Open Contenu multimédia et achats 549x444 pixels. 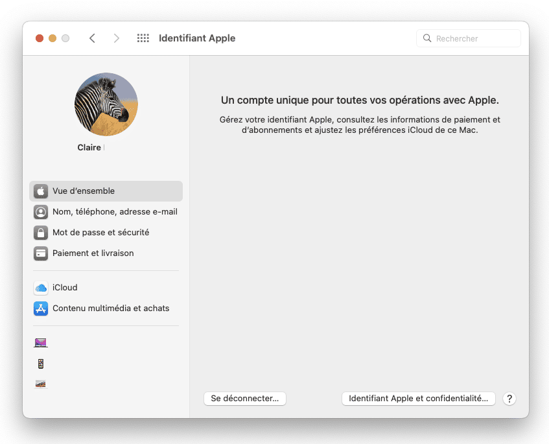106,308
